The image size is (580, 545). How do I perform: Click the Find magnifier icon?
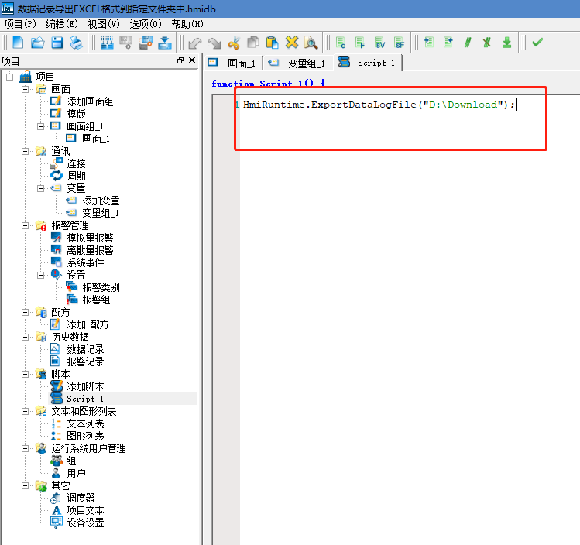311,43
